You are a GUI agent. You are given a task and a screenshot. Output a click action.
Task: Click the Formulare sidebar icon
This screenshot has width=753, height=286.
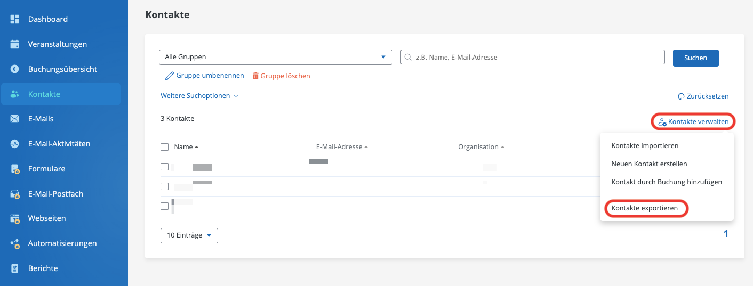[15, 169]
